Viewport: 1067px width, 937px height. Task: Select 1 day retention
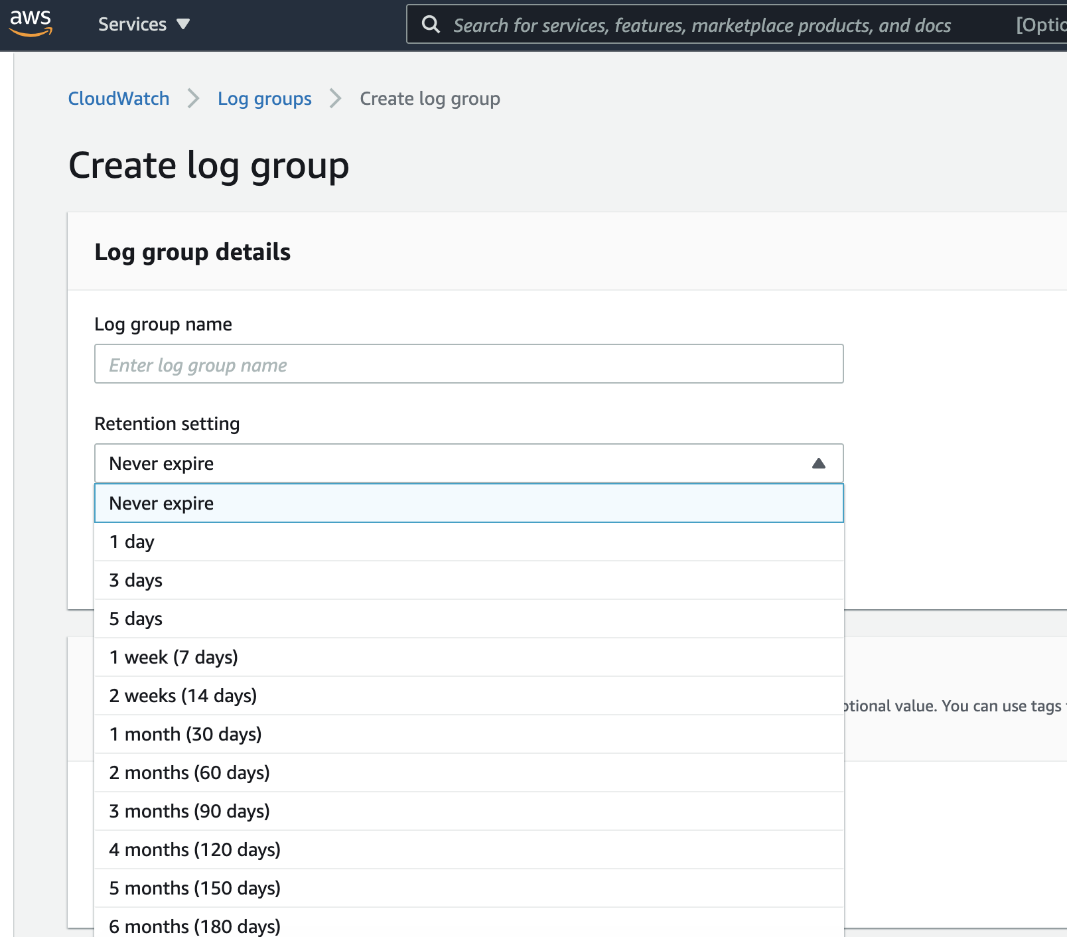tap(468, 541)
